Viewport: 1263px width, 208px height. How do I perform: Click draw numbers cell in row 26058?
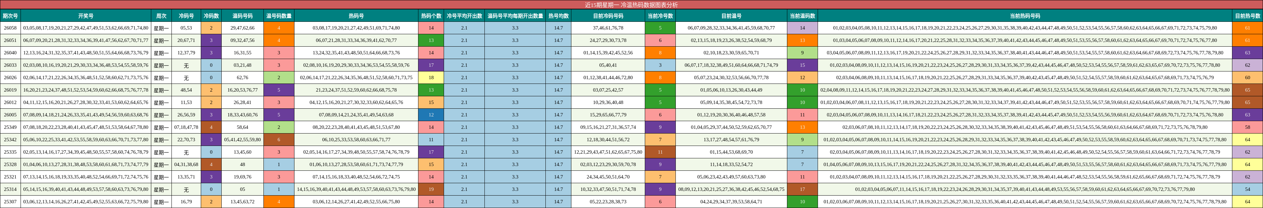(86, 28)
